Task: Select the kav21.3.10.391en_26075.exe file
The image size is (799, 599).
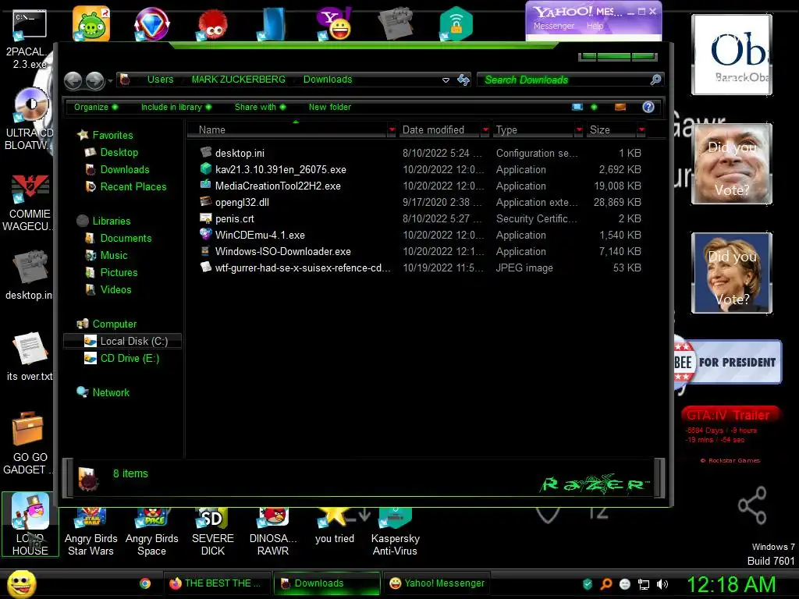Action: point(280,169)
